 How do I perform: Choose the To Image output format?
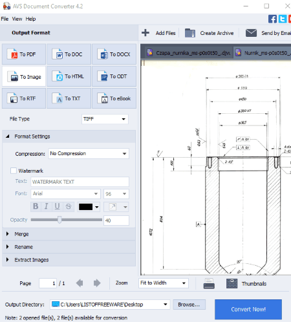pyautogui.click(x=24, y=76)
